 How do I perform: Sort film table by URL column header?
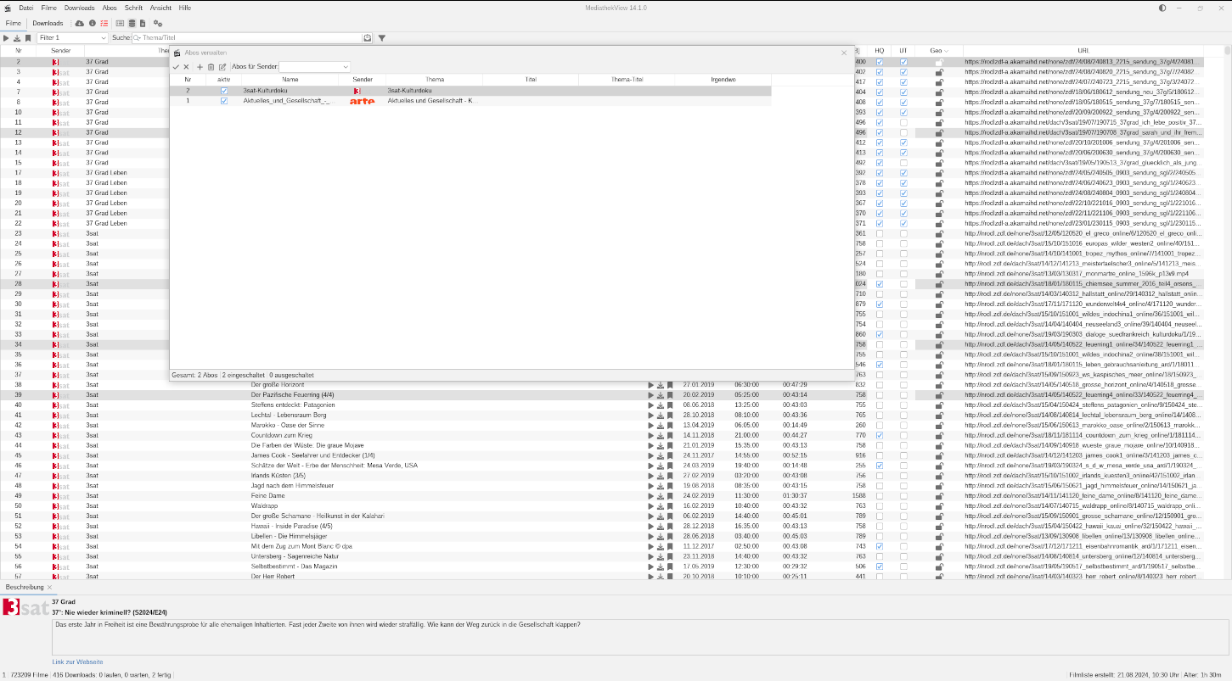(x=1083, y=51)
